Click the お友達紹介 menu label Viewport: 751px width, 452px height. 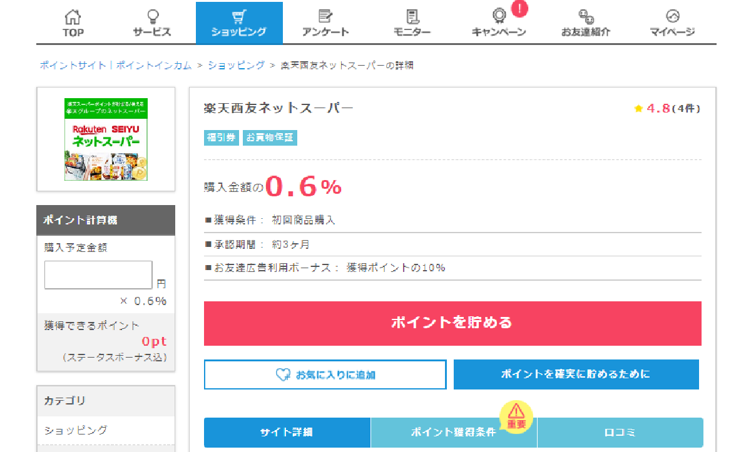(586, 33)
